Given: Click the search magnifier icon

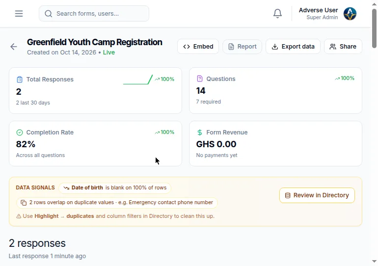Looking at the screenshot, I should pos(49,13).
